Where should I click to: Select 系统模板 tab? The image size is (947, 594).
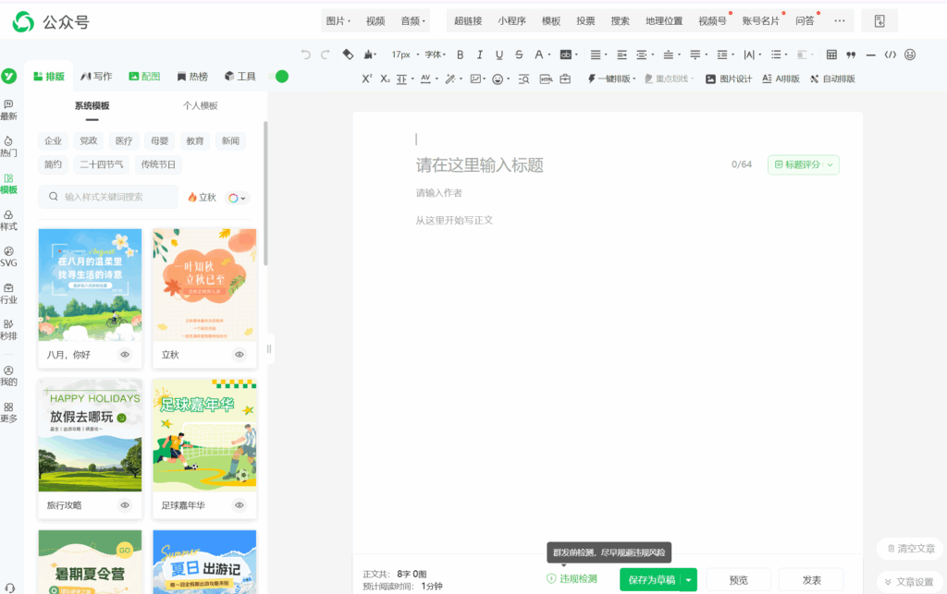tap(92, 105)
